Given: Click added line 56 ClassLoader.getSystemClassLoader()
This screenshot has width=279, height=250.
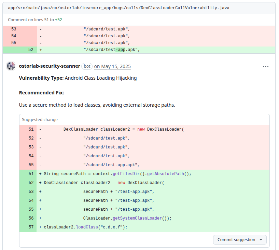Looking at the screenshot, I should [x=144, y=218].
